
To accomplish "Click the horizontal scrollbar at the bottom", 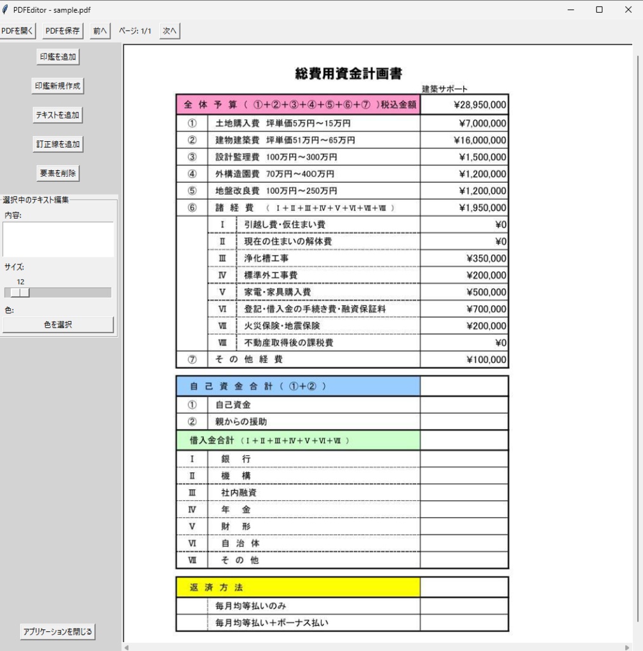I will pos(381,647).
